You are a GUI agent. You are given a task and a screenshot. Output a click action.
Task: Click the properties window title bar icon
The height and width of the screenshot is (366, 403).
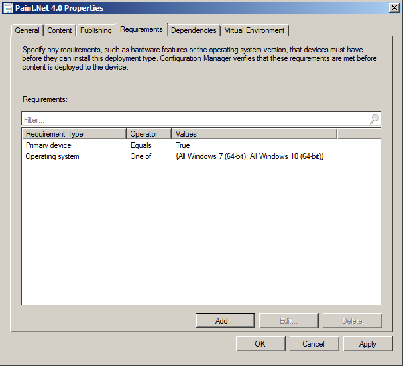[8, 8]
